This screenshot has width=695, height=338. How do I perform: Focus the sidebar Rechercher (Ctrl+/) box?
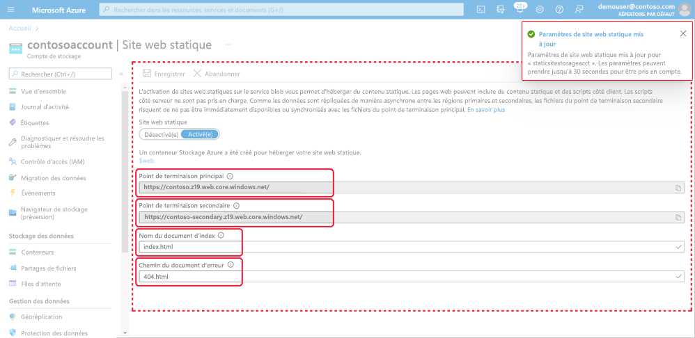tap(61, 74)
